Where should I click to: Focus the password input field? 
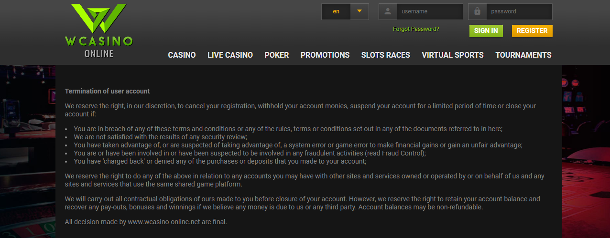pos(519,11)
